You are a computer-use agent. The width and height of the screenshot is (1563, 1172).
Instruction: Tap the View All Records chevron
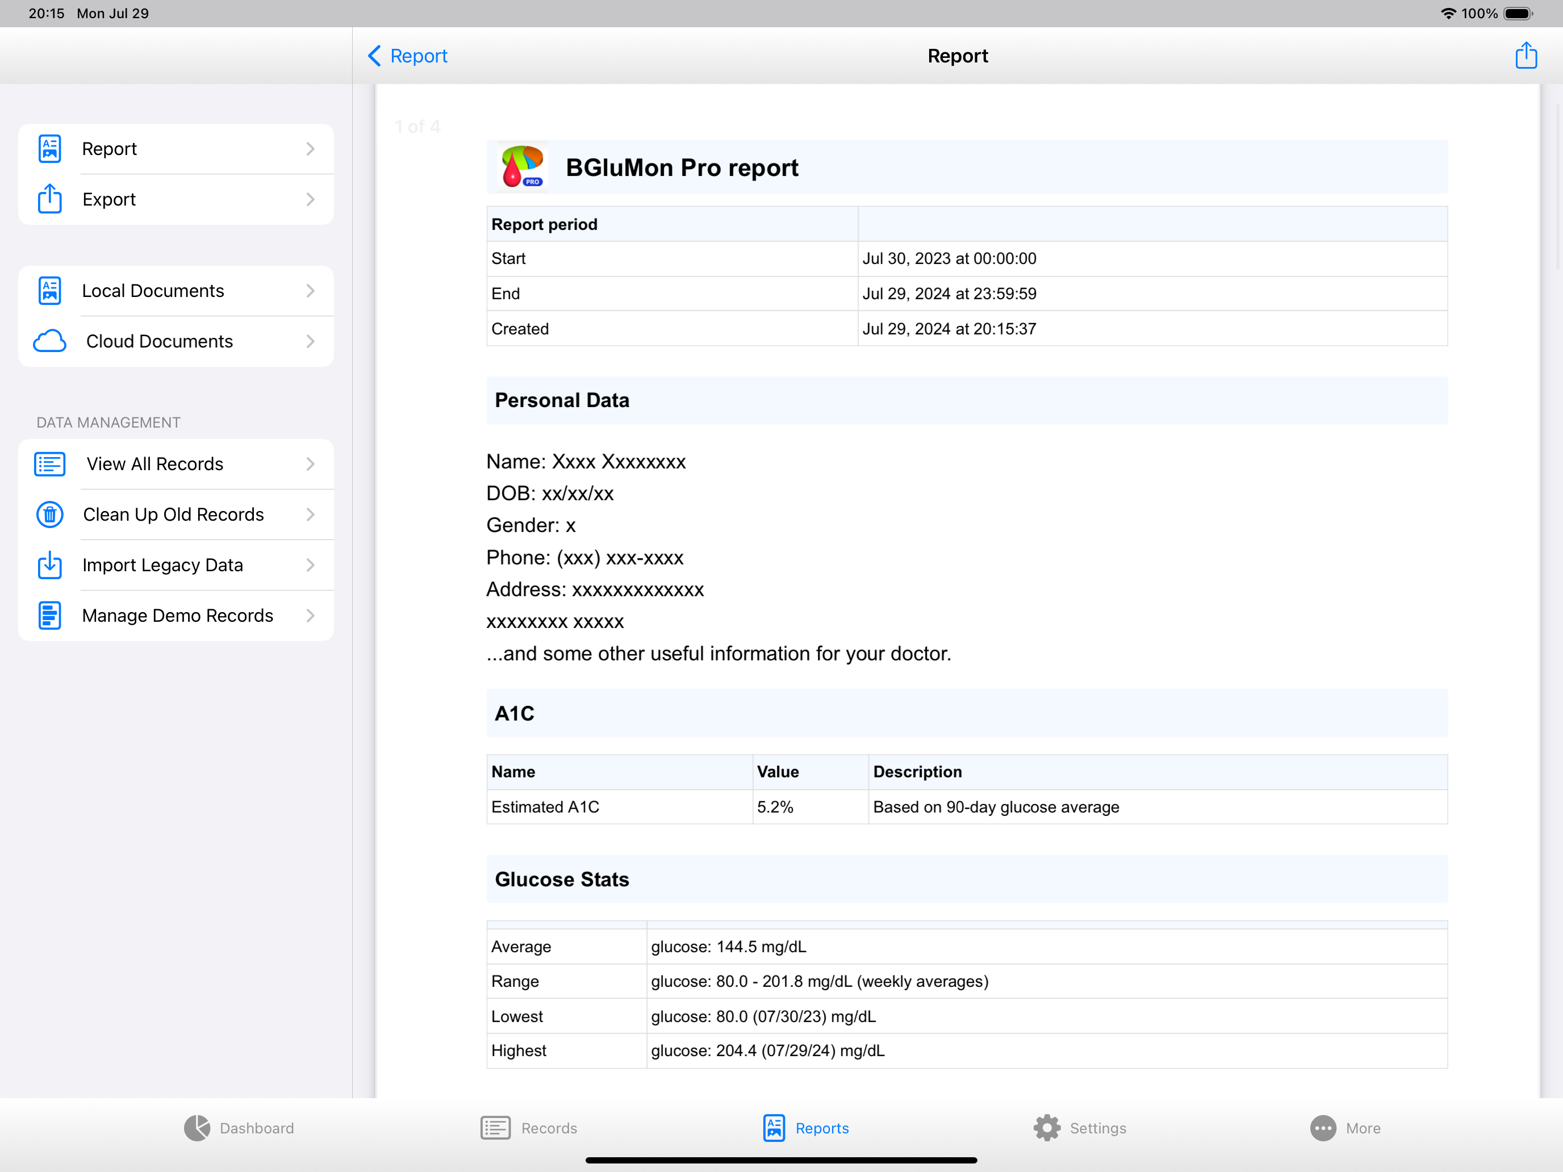(x=310, y=464)
